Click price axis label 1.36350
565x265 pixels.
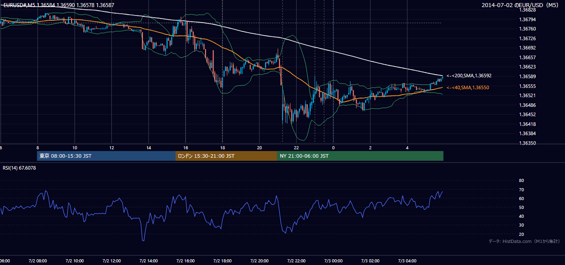tap(528, 143)
